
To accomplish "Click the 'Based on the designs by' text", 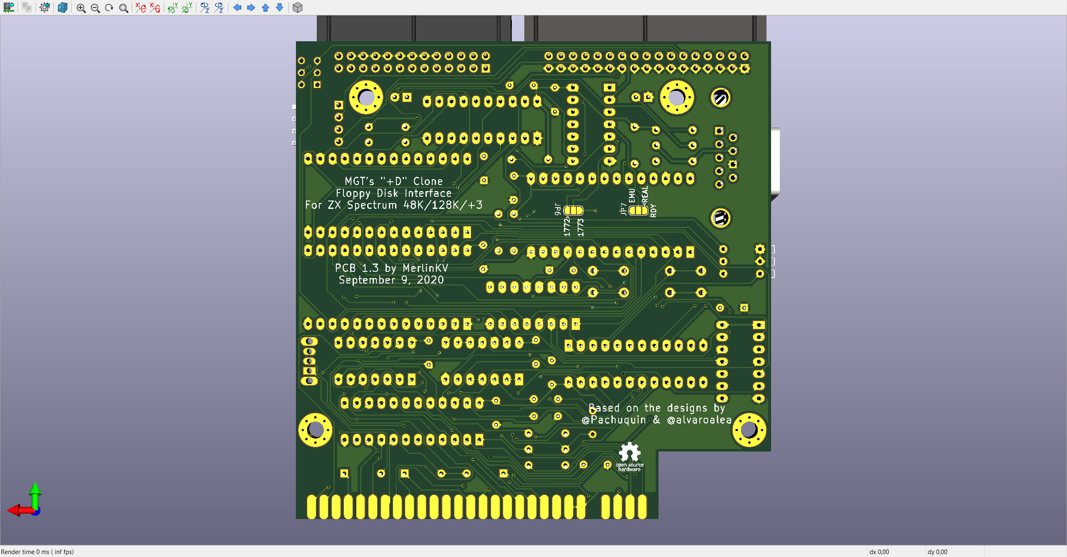I will tap(657, 408).
